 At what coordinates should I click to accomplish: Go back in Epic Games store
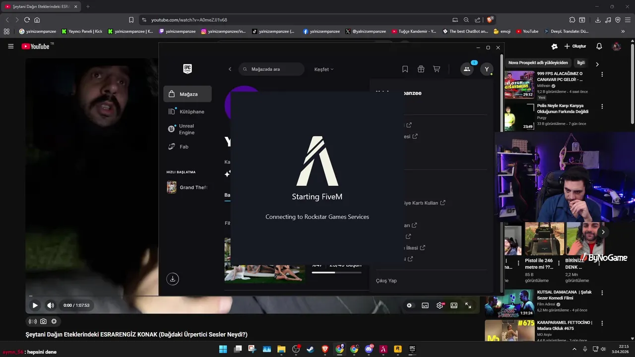[x=230, y=69]
